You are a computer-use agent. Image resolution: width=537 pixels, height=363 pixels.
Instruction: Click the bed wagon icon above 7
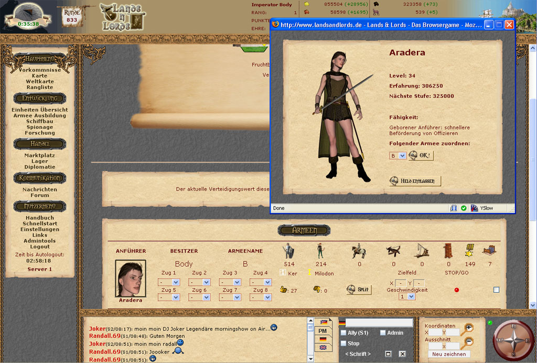[489, 250]
